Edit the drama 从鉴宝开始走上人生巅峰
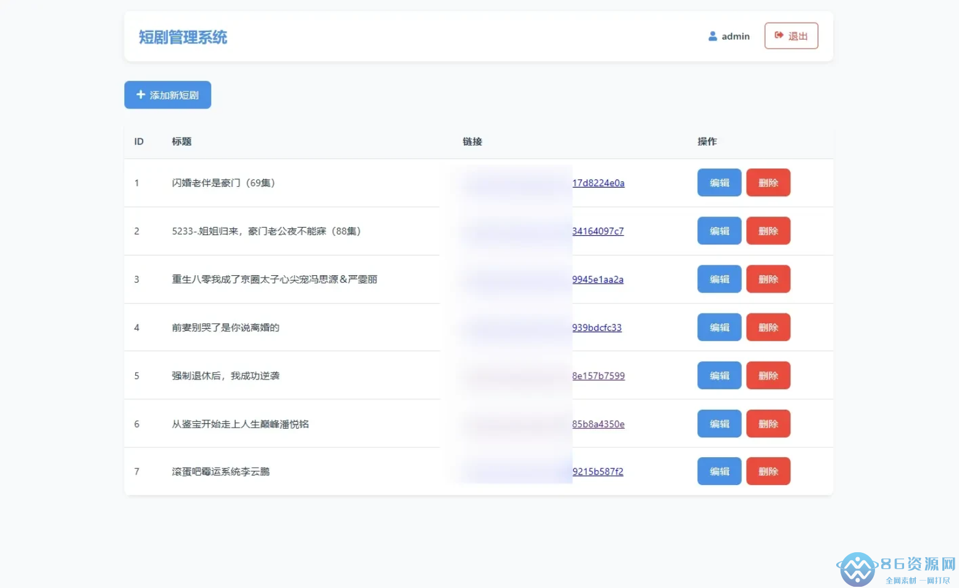Screen dimensions: 959x588 pos(719,424)
